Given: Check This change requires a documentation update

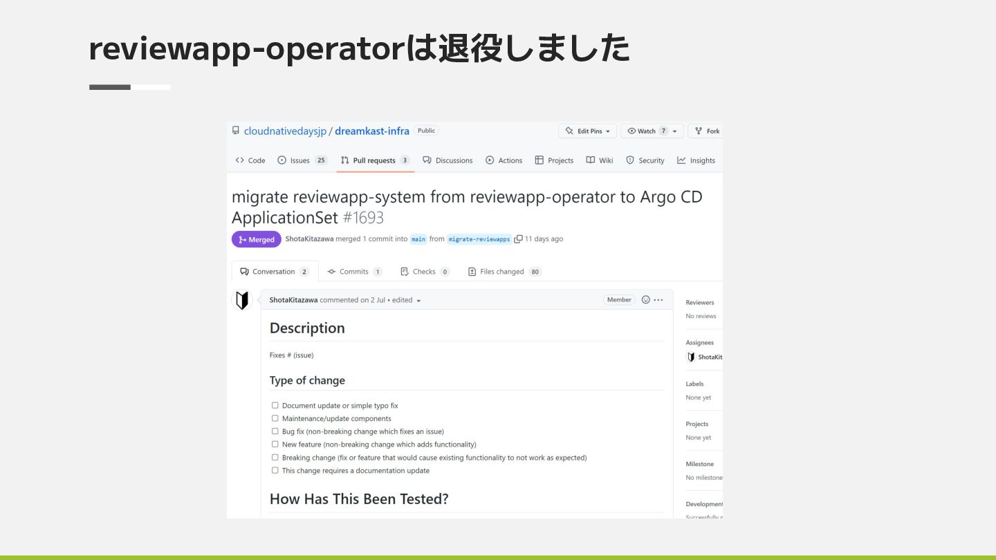Looking at the screenshot, I should [x=275, y=470].
